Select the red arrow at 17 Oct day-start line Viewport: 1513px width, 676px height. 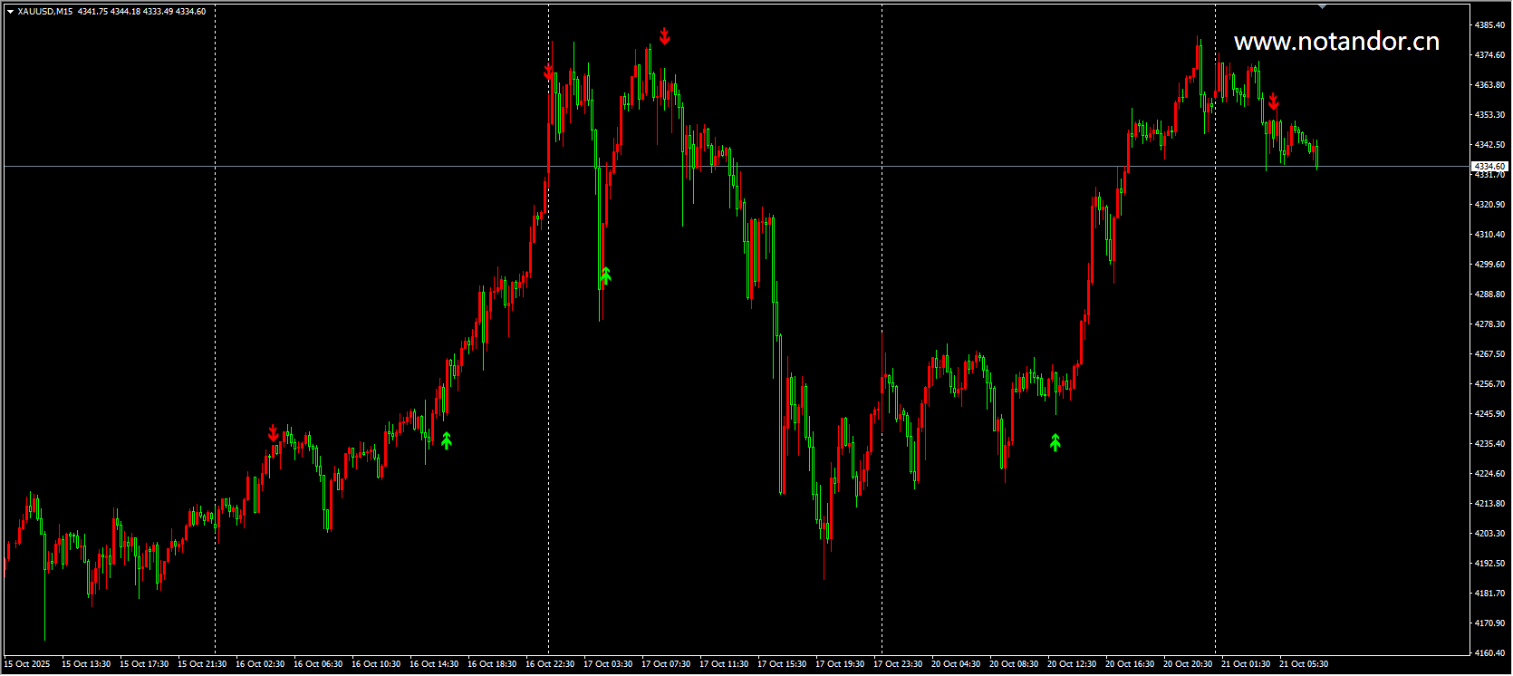(x=548, y=71)
